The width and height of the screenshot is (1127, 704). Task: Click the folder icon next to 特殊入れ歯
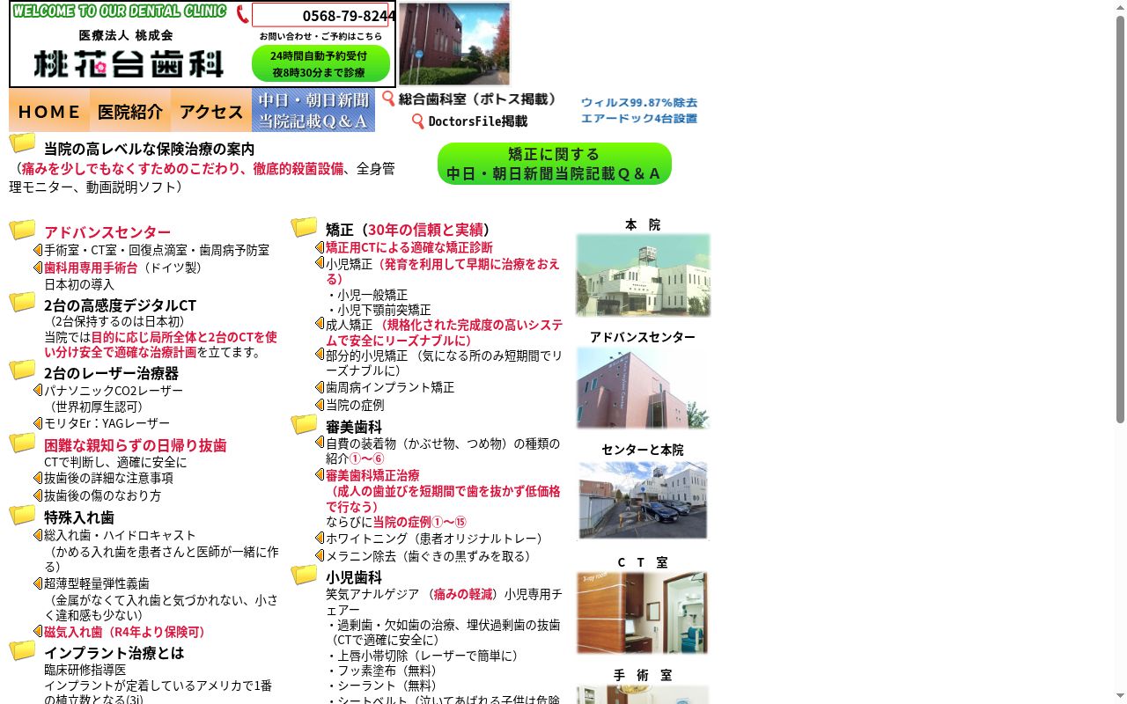pos(22,515)
